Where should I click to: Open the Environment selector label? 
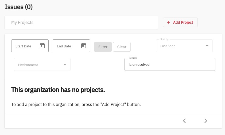coord(28,65)
